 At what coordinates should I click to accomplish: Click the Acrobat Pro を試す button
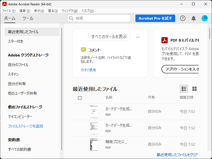(x=155, y=18)
